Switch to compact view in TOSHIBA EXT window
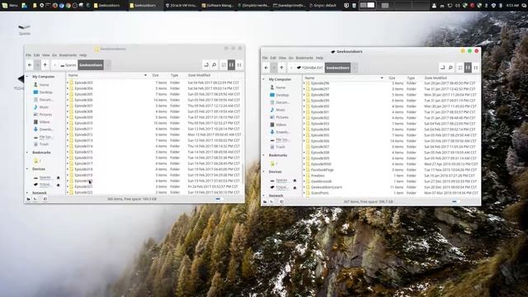The width and height of the screenshot is (528, 297). [x=476, y=68]
